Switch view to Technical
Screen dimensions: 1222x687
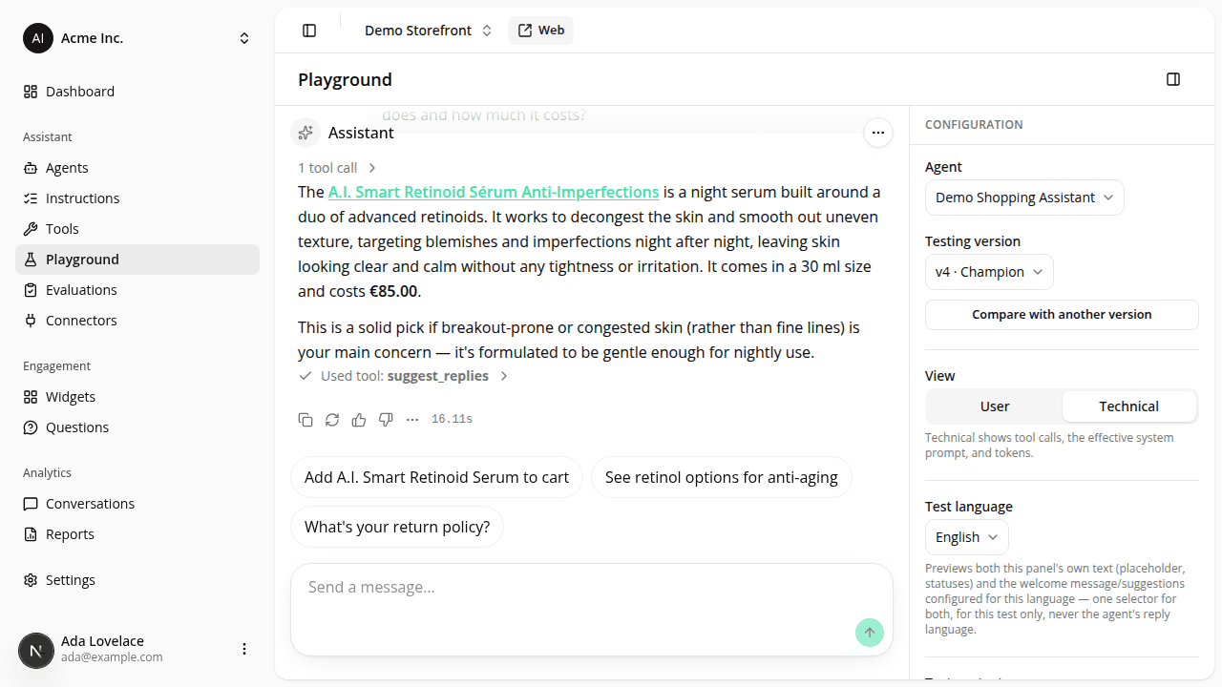(1128, 406)
